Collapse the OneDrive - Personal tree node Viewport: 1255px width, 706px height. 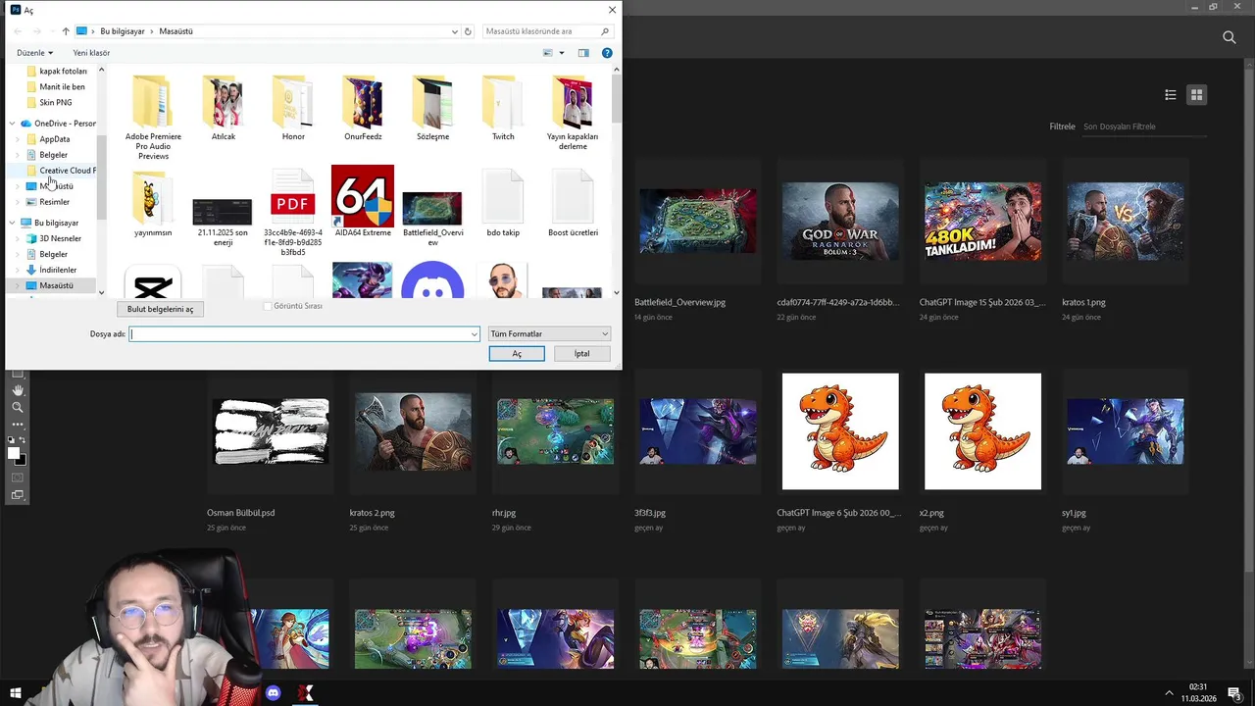pyautogui.click(x=12, y=124)
